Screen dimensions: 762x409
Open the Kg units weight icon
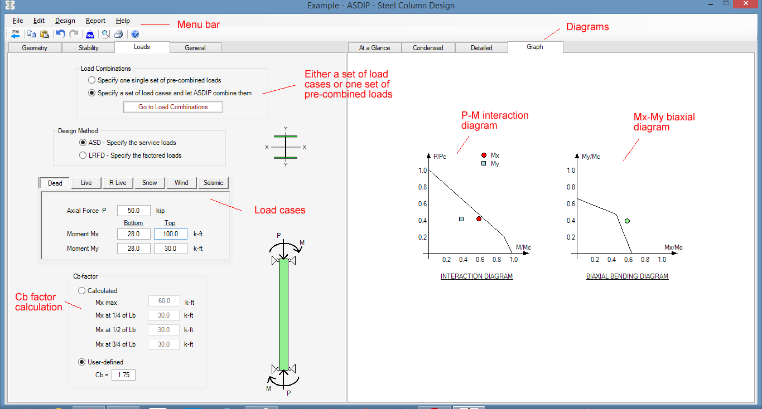tap(90, 34)
